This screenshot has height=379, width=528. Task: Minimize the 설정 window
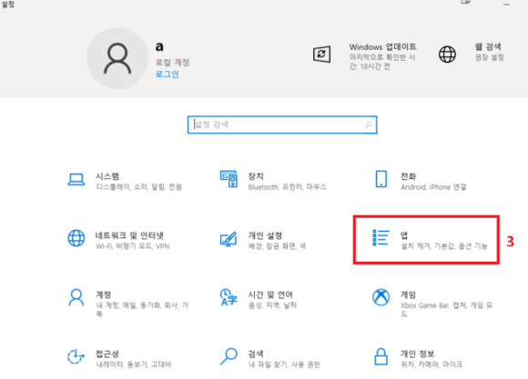tap(506, 4)
